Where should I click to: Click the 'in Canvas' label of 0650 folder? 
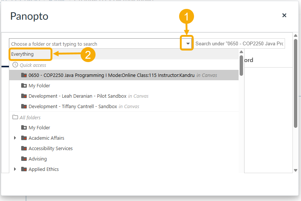207,75
